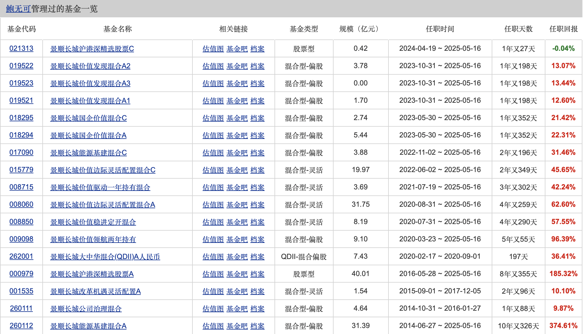Open 档案 for fund 008850

[x=257, y=222]
